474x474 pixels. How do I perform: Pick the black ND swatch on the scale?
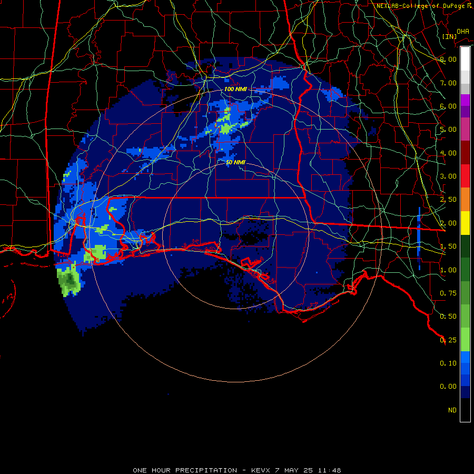point(465,410)
